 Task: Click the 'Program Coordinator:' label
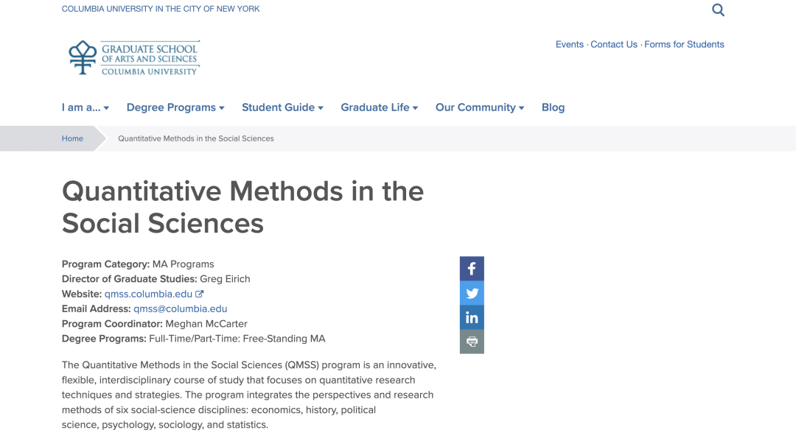click(x=112, y=323)
